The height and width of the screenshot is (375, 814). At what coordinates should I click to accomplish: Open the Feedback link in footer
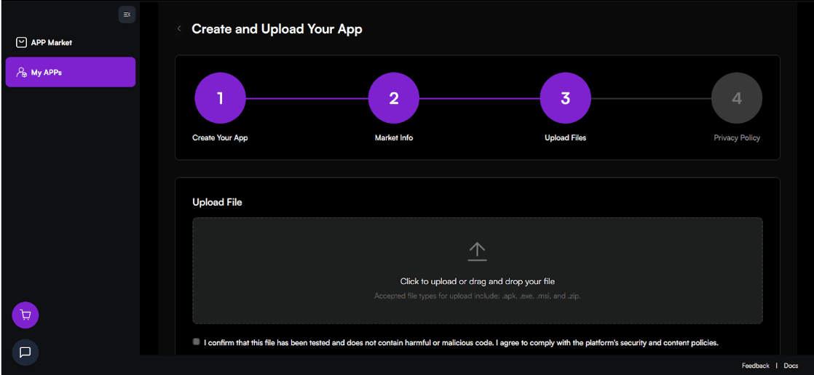click(755, 366)
